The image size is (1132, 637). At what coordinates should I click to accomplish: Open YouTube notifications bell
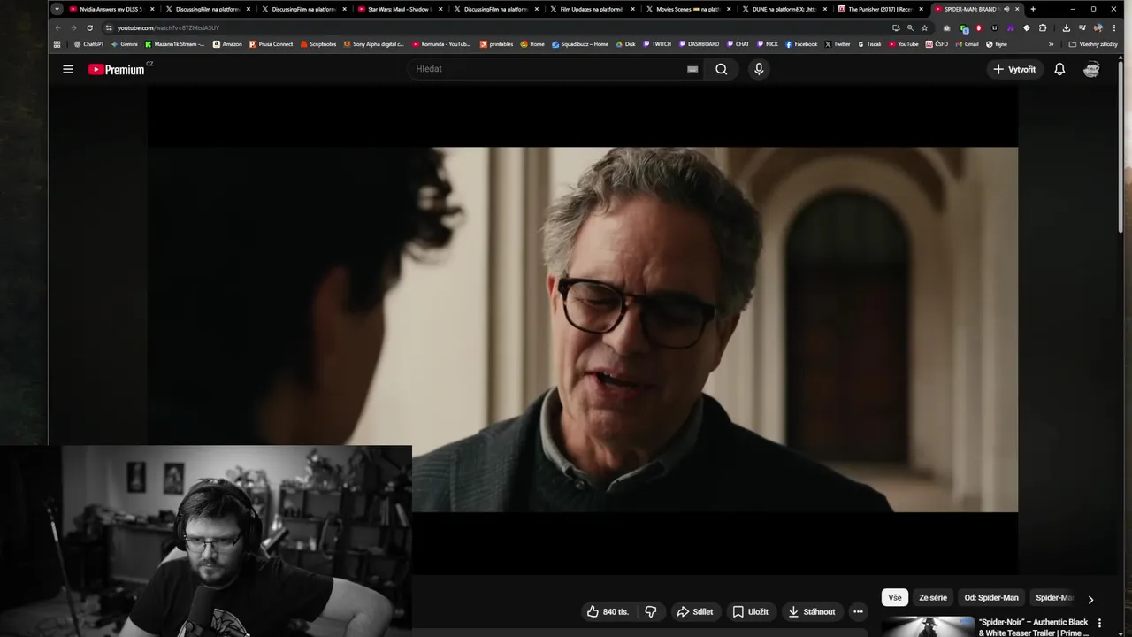pos(1059,69)
